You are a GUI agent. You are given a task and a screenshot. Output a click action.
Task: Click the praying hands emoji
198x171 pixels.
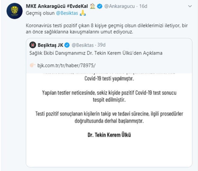(x=83, y=13)
